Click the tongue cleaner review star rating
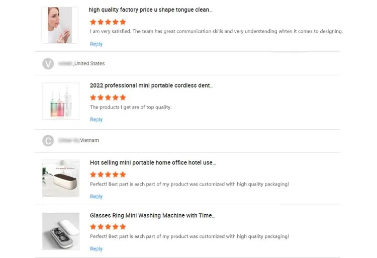This screenshot has width=377, height=258. click(108, 22)
